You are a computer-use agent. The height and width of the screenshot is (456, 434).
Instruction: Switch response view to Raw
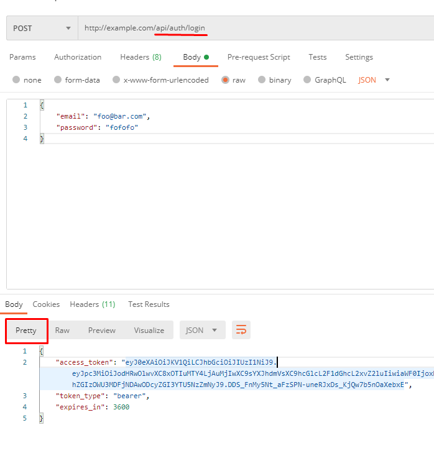pos(62,331)
